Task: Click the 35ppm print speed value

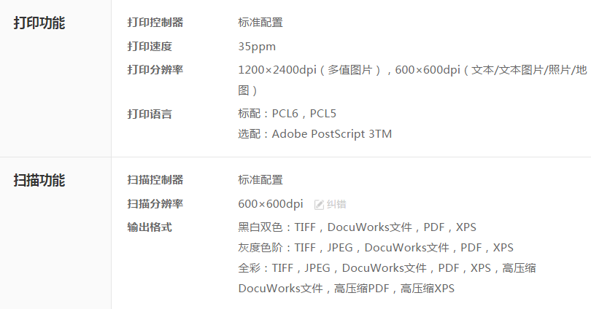Action: [257, 47]
